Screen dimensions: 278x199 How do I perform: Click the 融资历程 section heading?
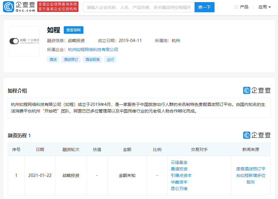coord(17,135)
